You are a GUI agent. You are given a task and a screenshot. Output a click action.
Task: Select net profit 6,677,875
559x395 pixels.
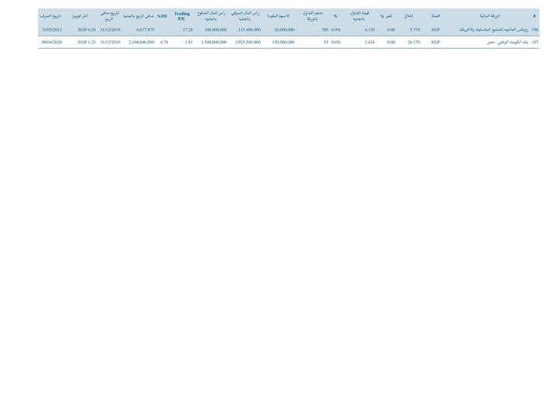(x=145, y=30)
